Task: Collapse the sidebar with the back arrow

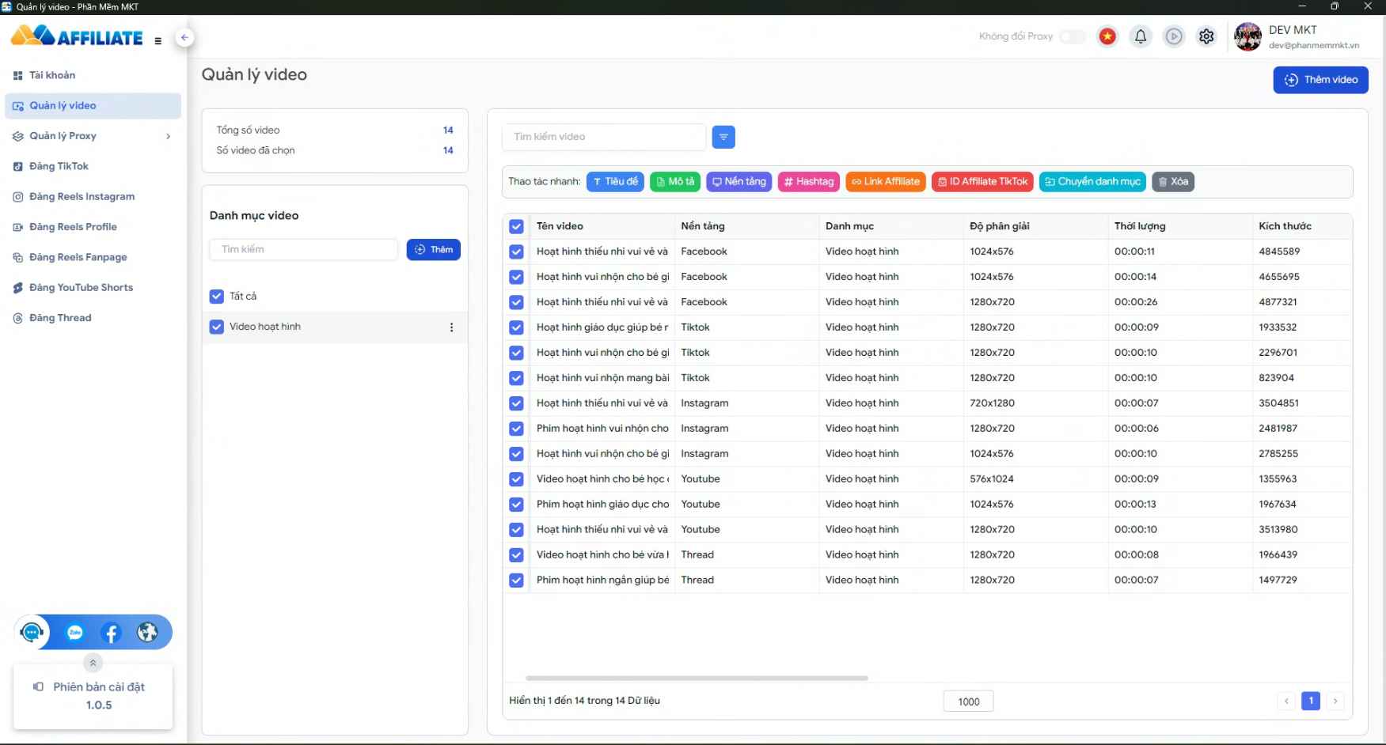Action: tap(184, 37)
